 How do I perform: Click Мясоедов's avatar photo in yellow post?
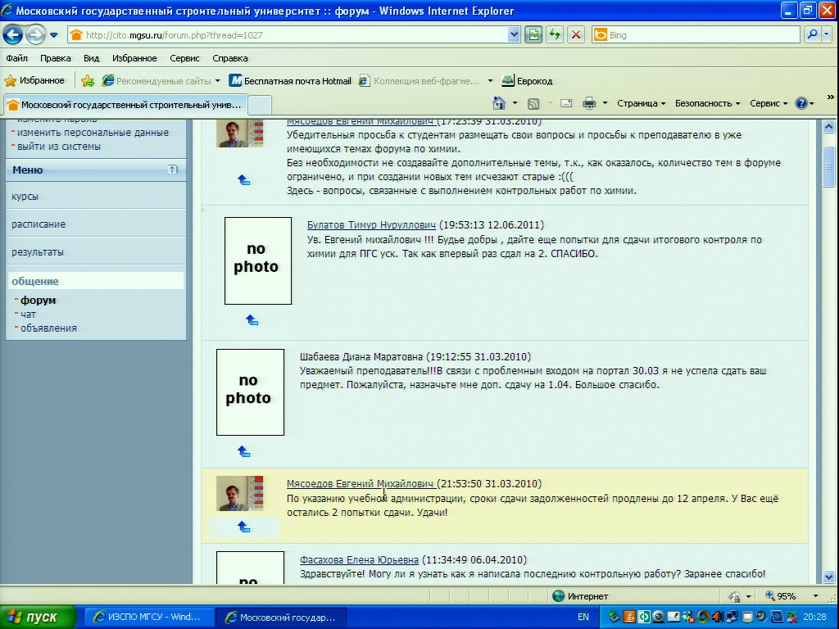(240, 493)
